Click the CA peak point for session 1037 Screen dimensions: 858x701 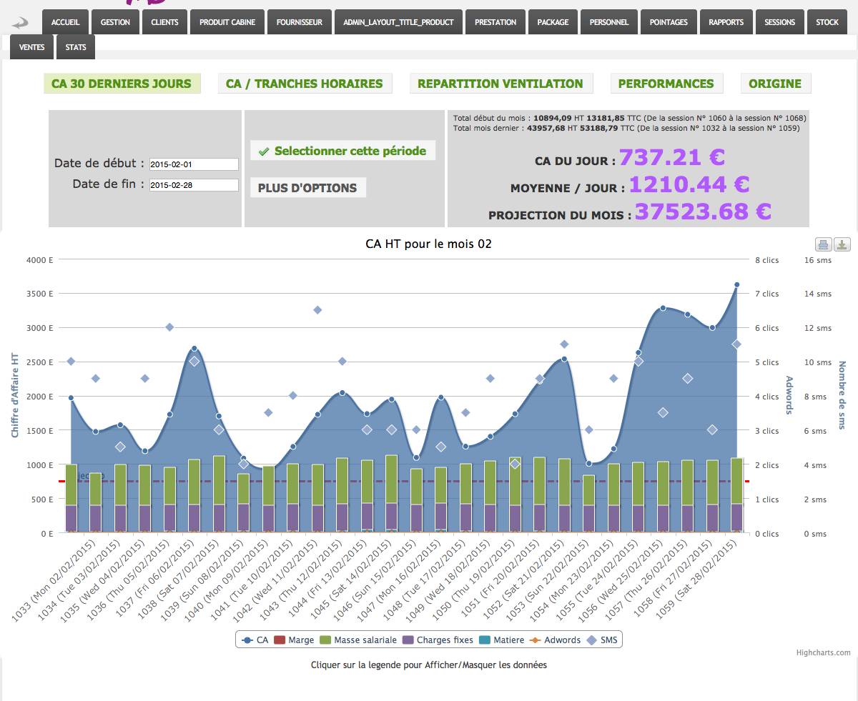coord(194,349)
